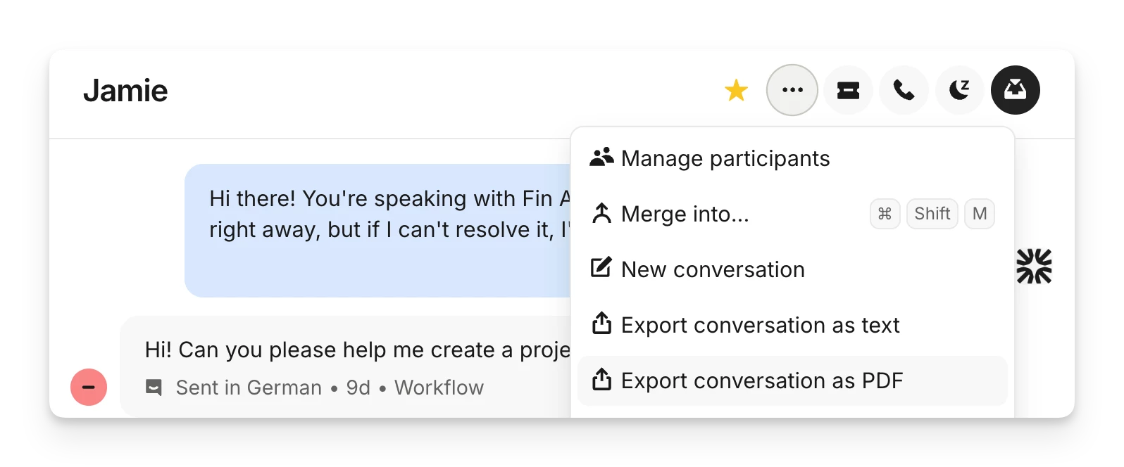Click the merge arrow icon
The height and width of the screenshot is (467, 1124).
coord(601,213)
